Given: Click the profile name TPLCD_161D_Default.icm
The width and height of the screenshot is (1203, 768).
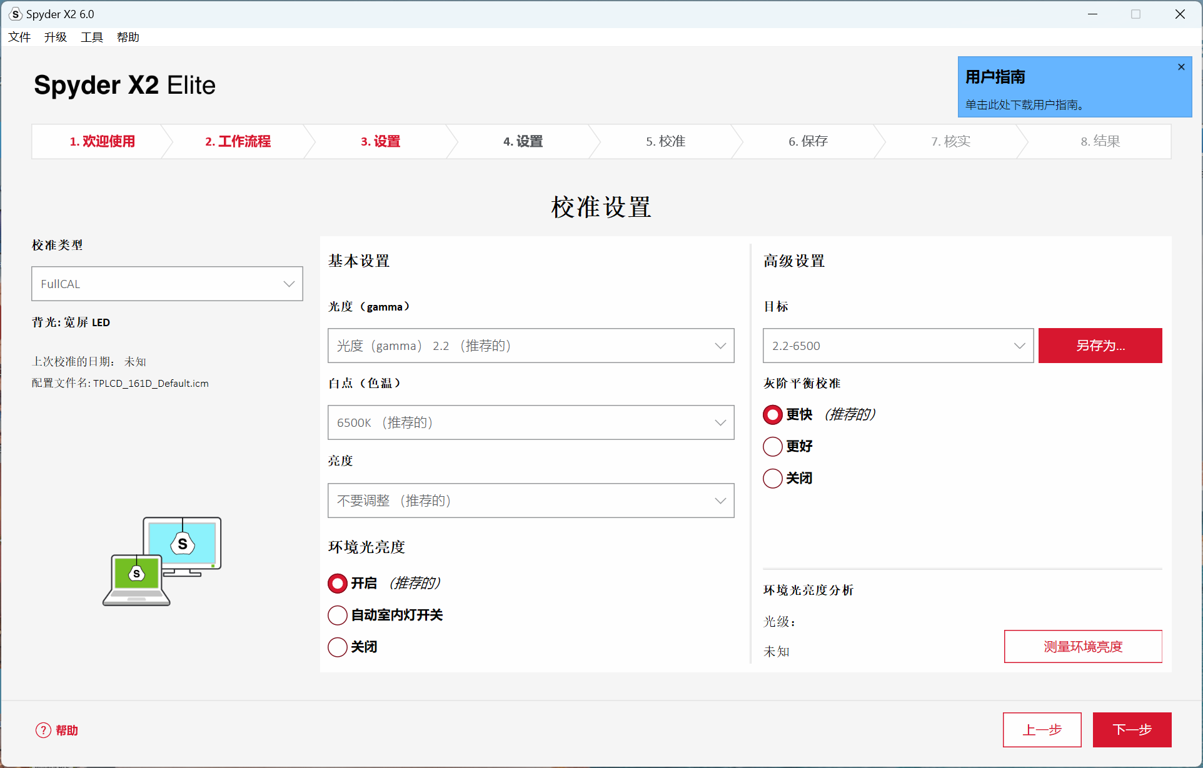Looking at the screenshot, I should click(151, 383).
